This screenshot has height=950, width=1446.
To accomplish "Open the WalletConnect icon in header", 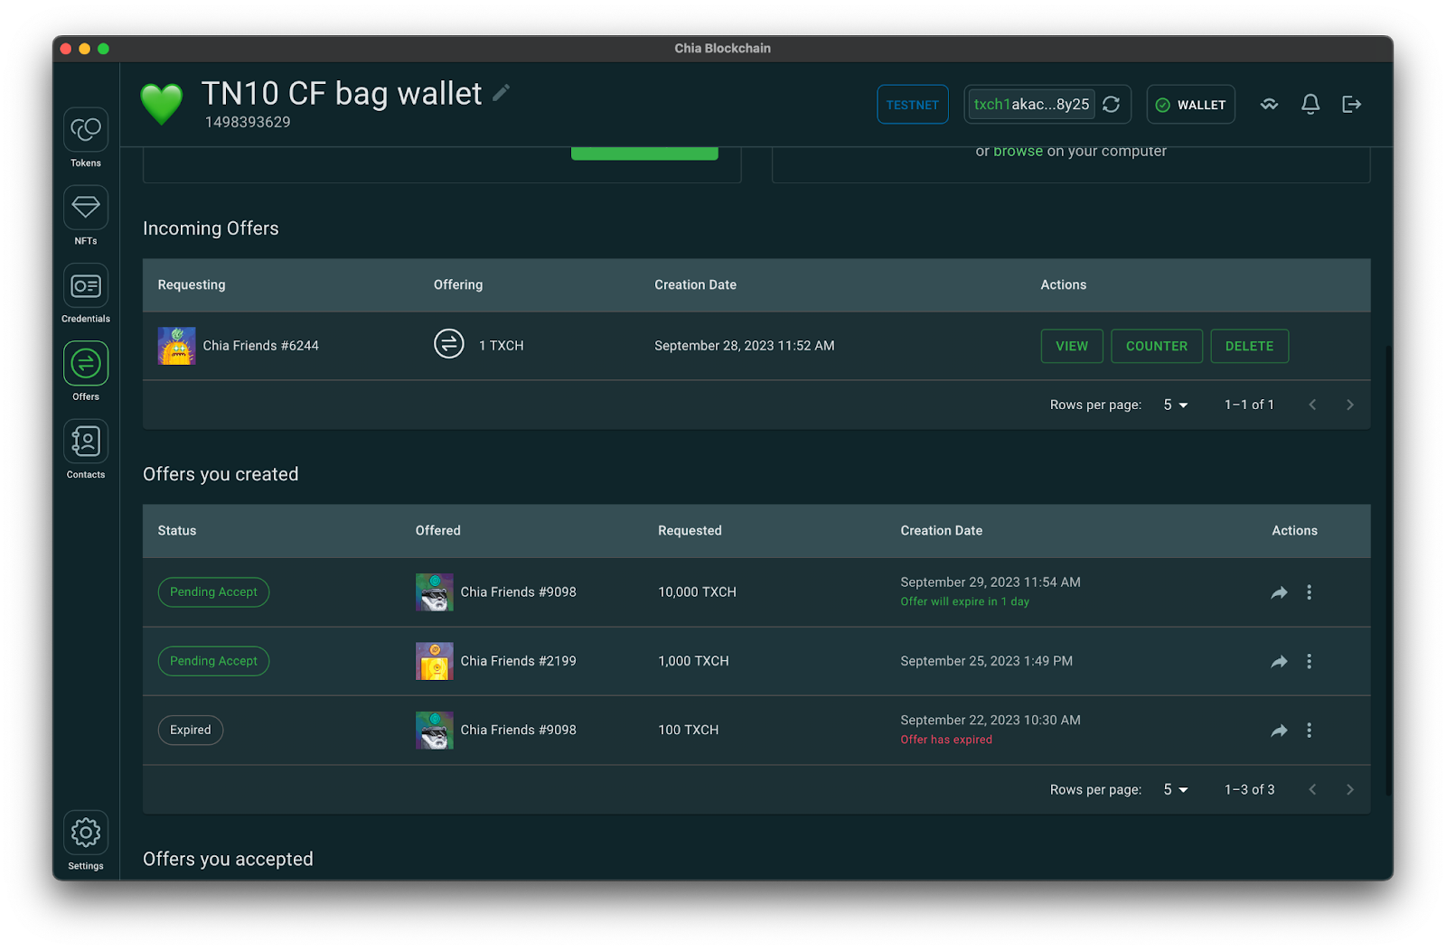I will click(x=1270, y=105).
